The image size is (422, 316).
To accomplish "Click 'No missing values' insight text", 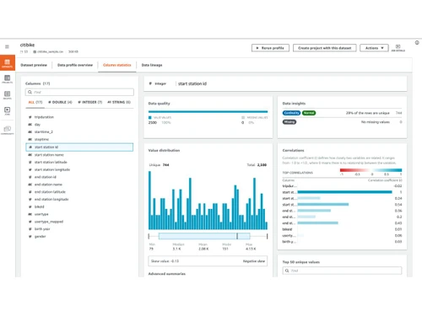I will [376, 122].
